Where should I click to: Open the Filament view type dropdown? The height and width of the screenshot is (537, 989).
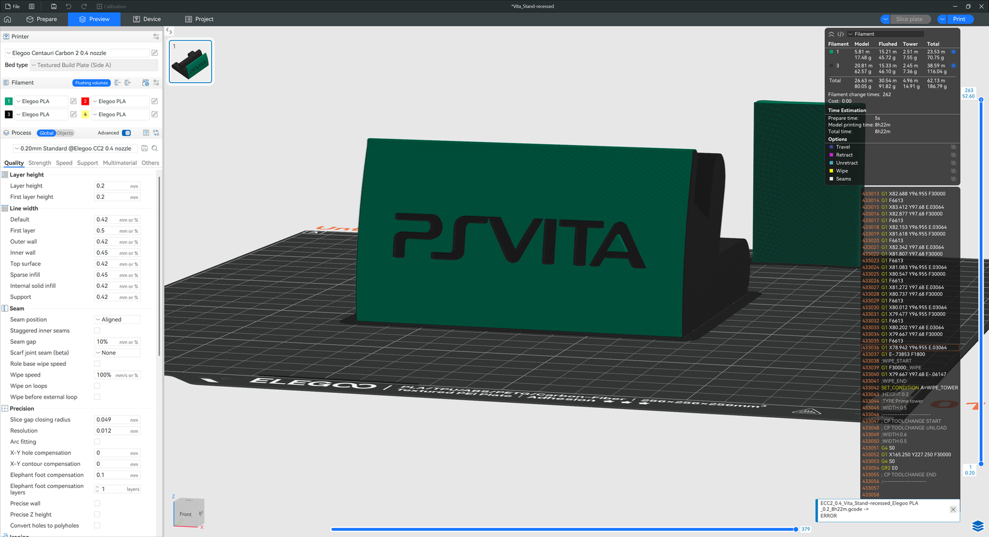click(886, 34)
